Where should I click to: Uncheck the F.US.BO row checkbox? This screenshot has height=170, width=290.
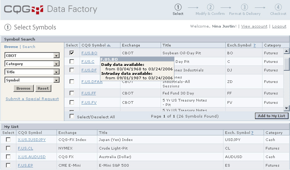click(72, 53)
